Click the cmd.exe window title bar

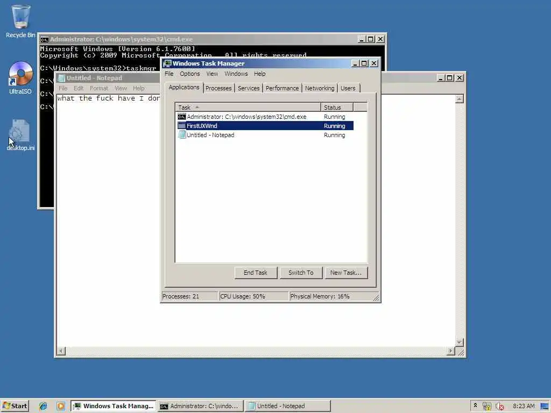[x=212, y=39]
